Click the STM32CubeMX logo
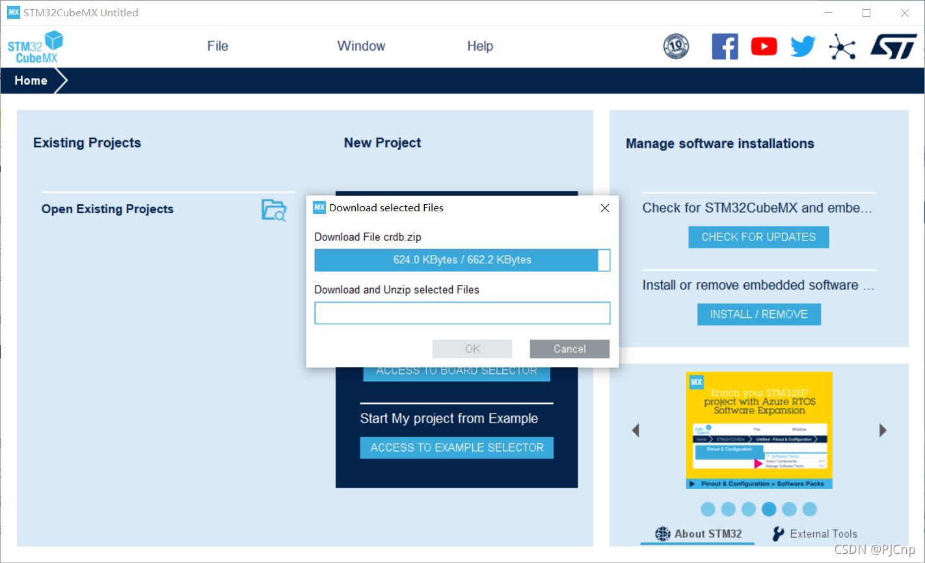 click(36, 47)
